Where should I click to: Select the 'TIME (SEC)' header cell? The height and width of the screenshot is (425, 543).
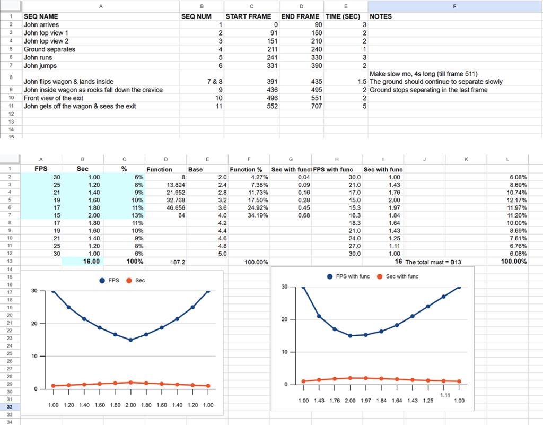(x=343, y=16)
